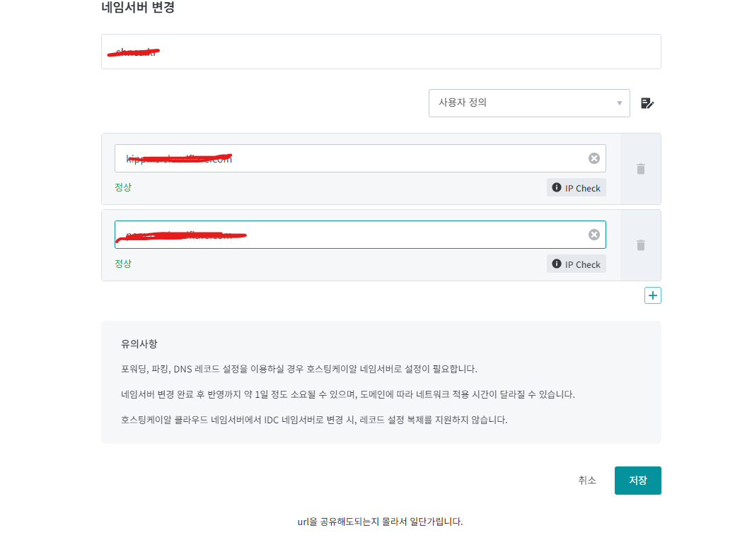
Task: Click the url 공유 caption text at bottom
Action: 380,522
